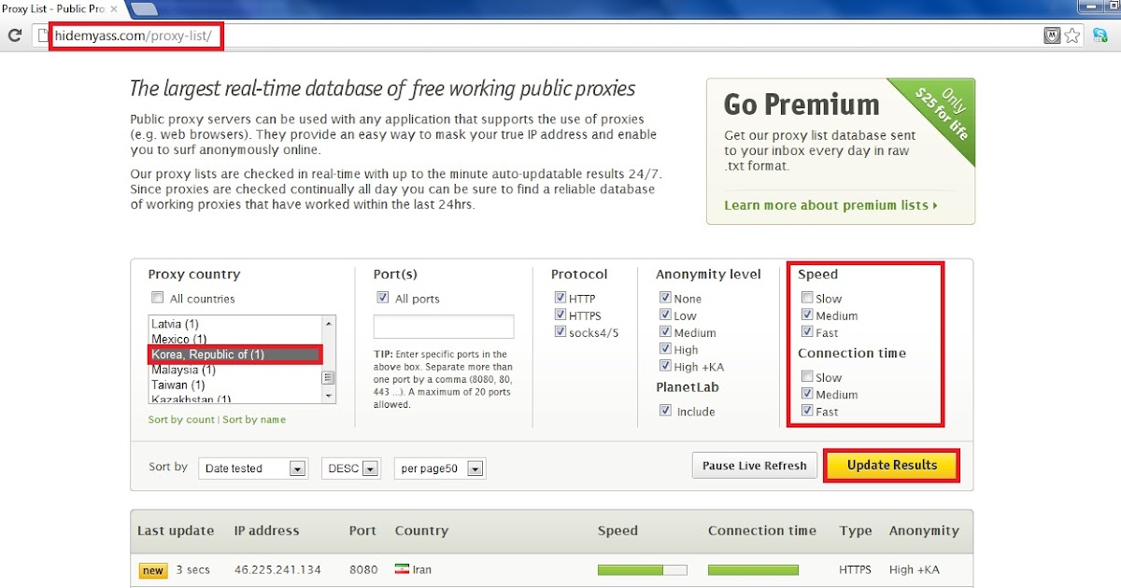Click port value 8080

[363, 570]
